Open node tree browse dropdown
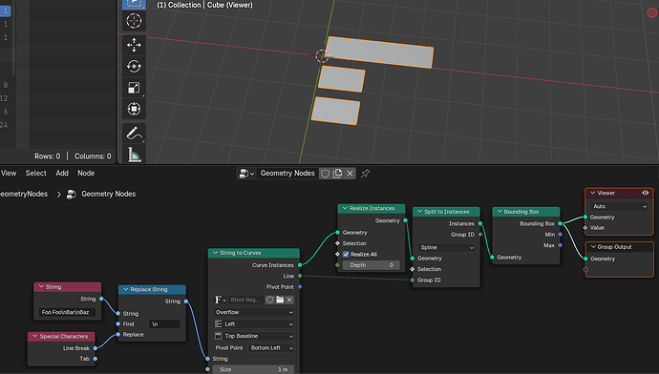Viewport: 659px width, 374px height. (246, 174)
